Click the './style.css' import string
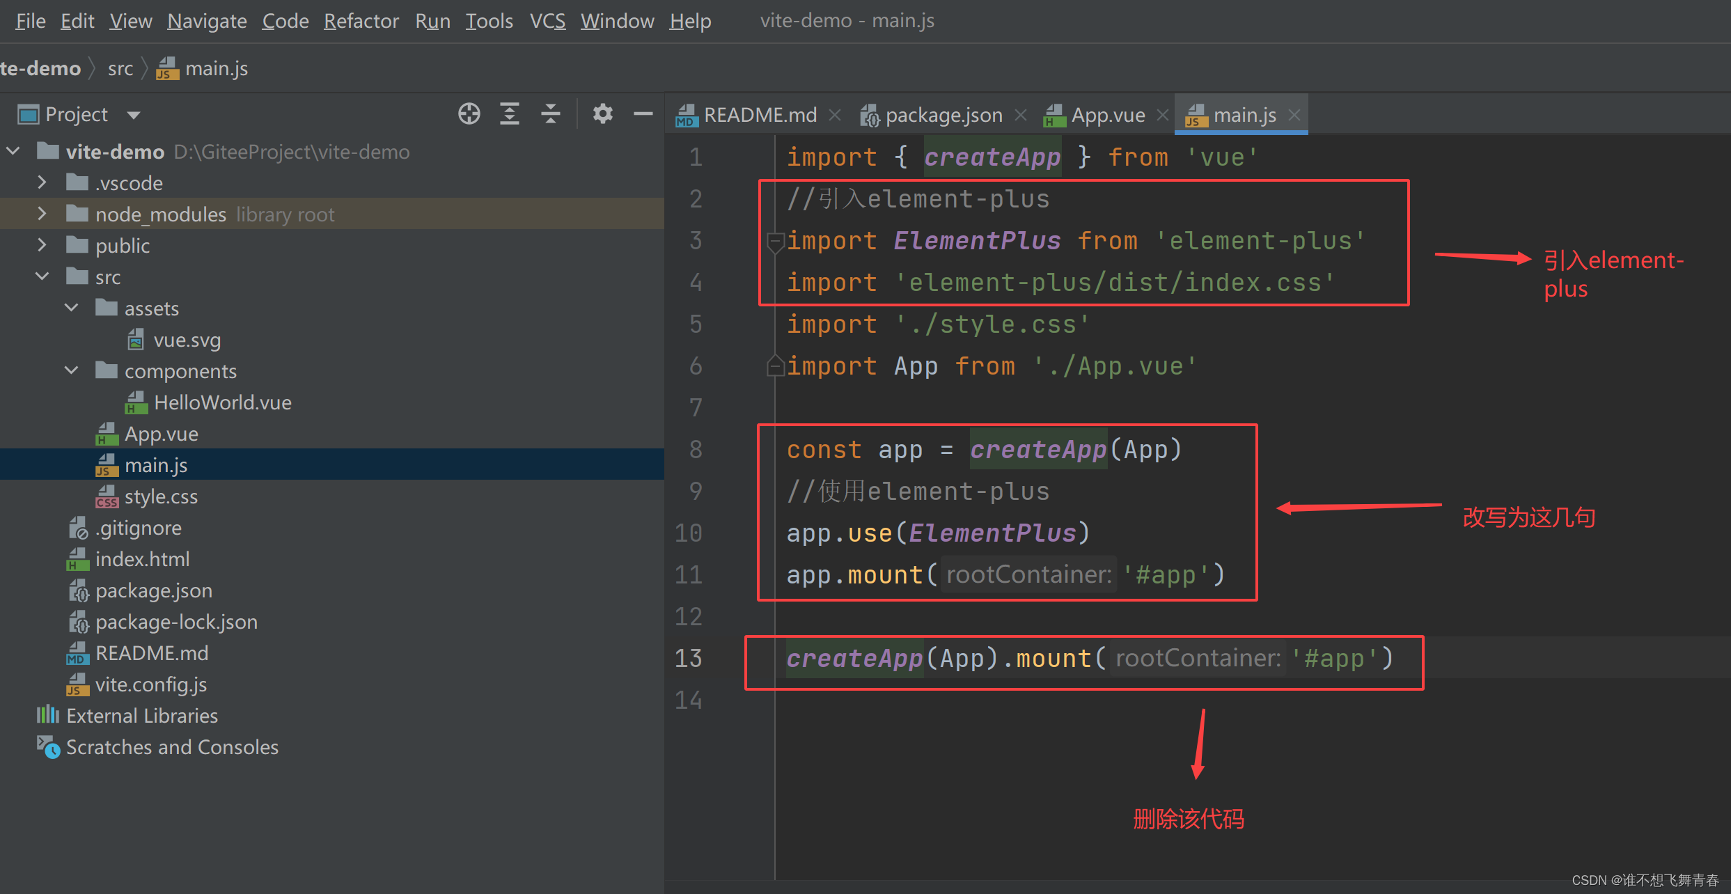1731x894 pixels. coord(992,324)
